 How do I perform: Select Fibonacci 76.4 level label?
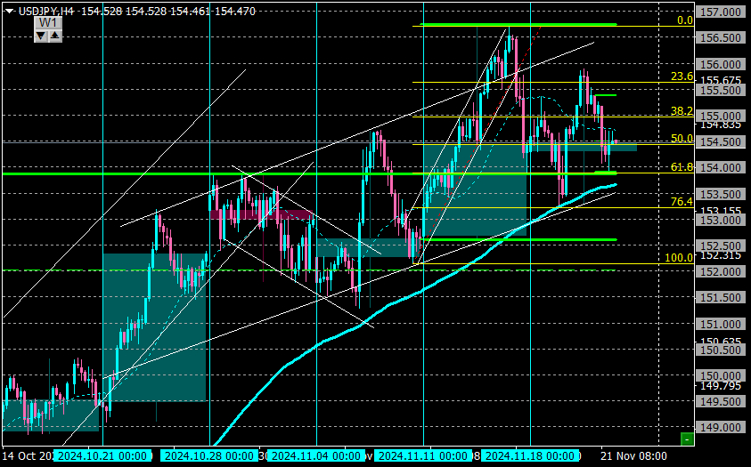pyautogui.click(x=682, y=202)
